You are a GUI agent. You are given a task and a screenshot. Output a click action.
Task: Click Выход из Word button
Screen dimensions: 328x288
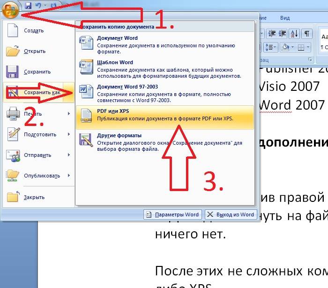[231, 214]
